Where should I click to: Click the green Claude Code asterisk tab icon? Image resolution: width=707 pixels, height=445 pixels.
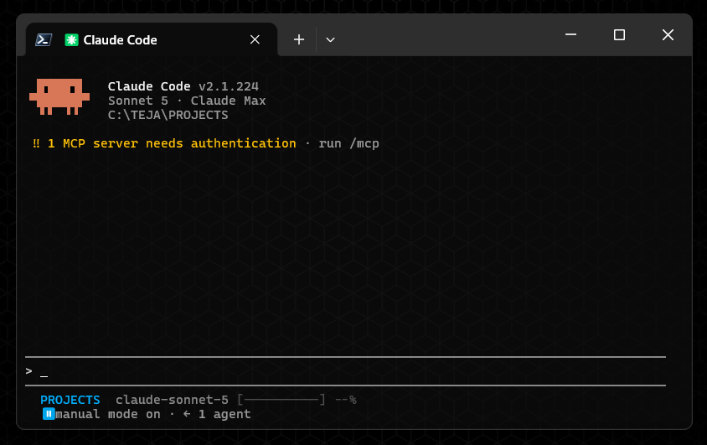[x=71, y=39]
